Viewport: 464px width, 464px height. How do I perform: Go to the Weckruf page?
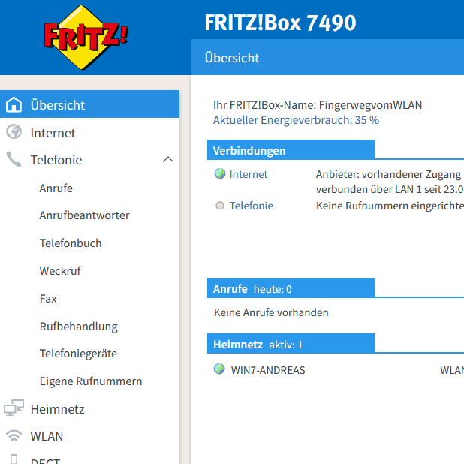60,271
